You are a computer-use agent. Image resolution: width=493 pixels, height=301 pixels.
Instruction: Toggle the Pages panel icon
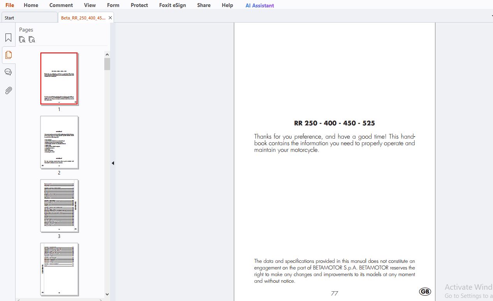pyautogui.click(x=8, y=55)
